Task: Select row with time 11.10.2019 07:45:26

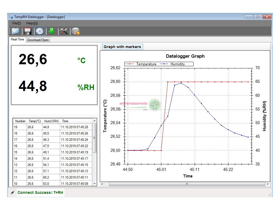Action: [x=52, y=133]
